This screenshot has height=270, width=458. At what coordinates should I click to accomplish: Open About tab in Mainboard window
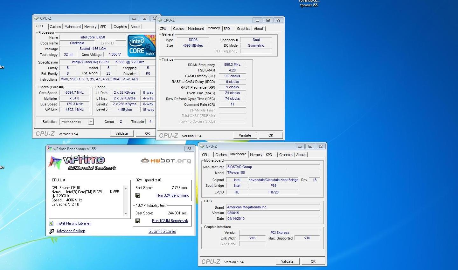(x=301, y=155)
